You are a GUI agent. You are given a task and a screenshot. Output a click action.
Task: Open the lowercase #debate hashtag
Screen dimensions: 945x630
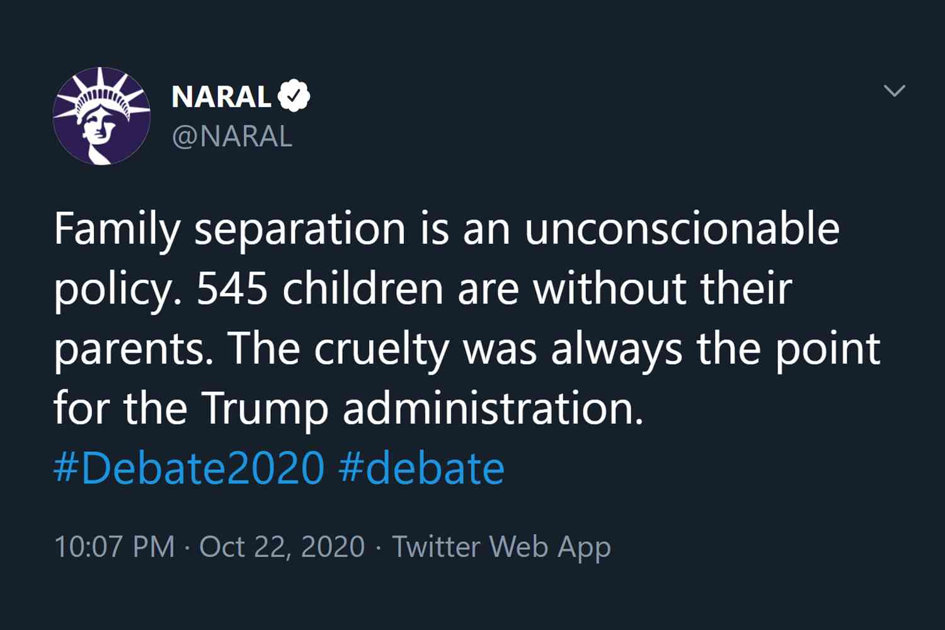421,468
